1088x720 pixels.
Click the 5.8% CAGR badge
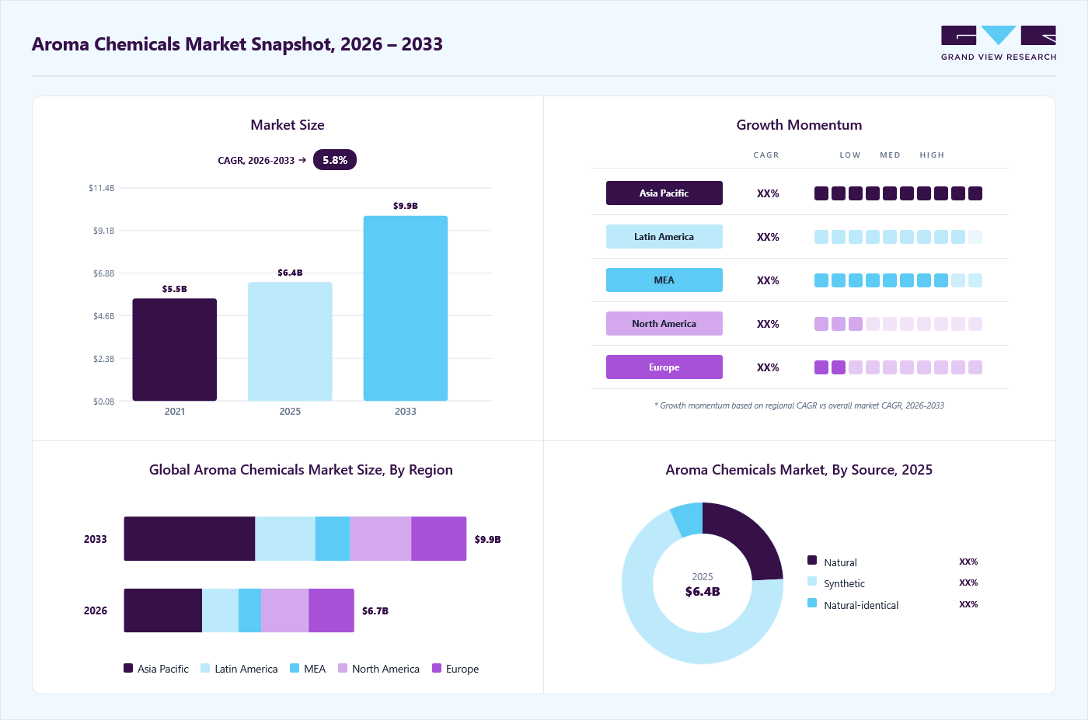tap(335, 160)
